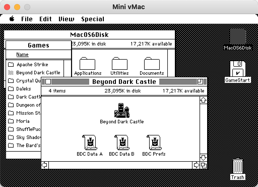Select the BDC Data A file icon

pos(90,143)
